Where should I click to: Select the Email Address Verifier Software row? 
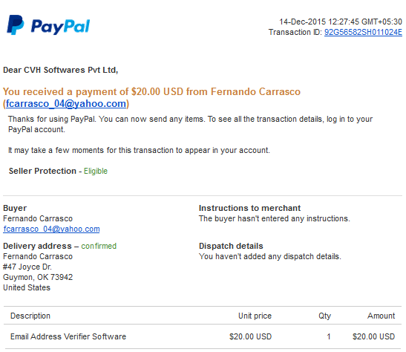[203, 336]
